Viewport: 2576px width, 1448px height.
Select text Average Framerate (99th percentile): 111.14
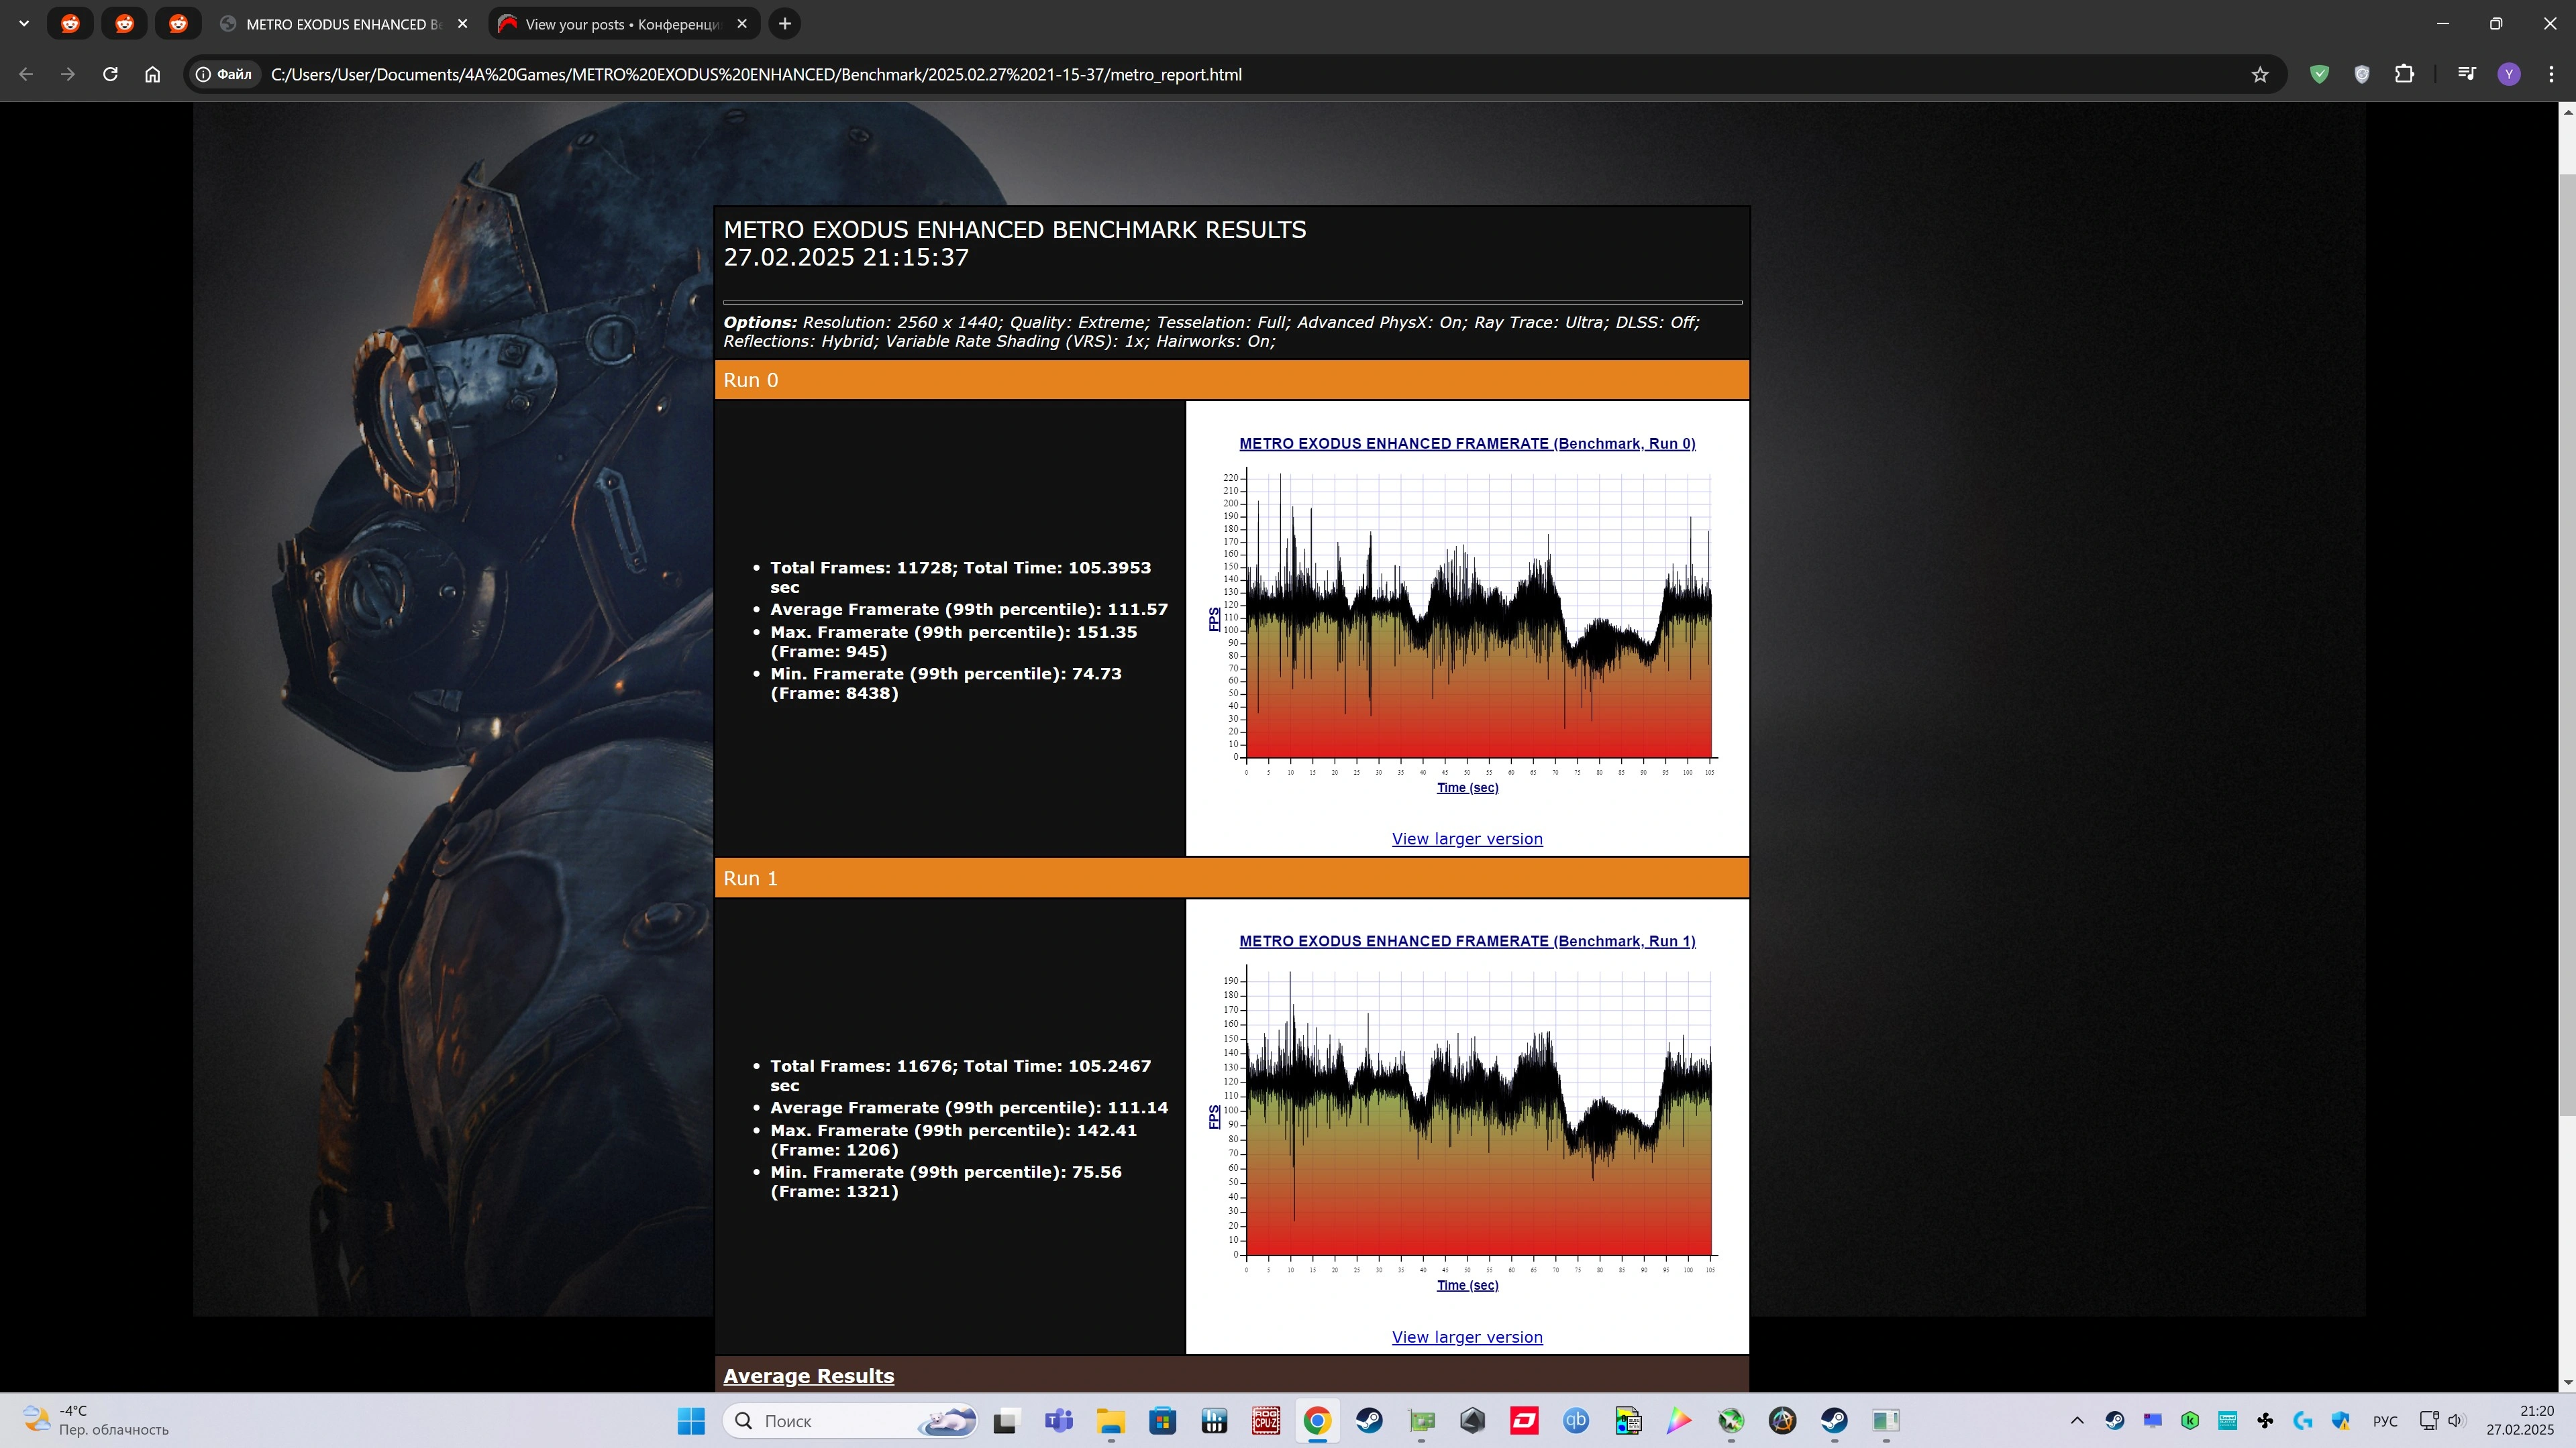coord(968,1108)
